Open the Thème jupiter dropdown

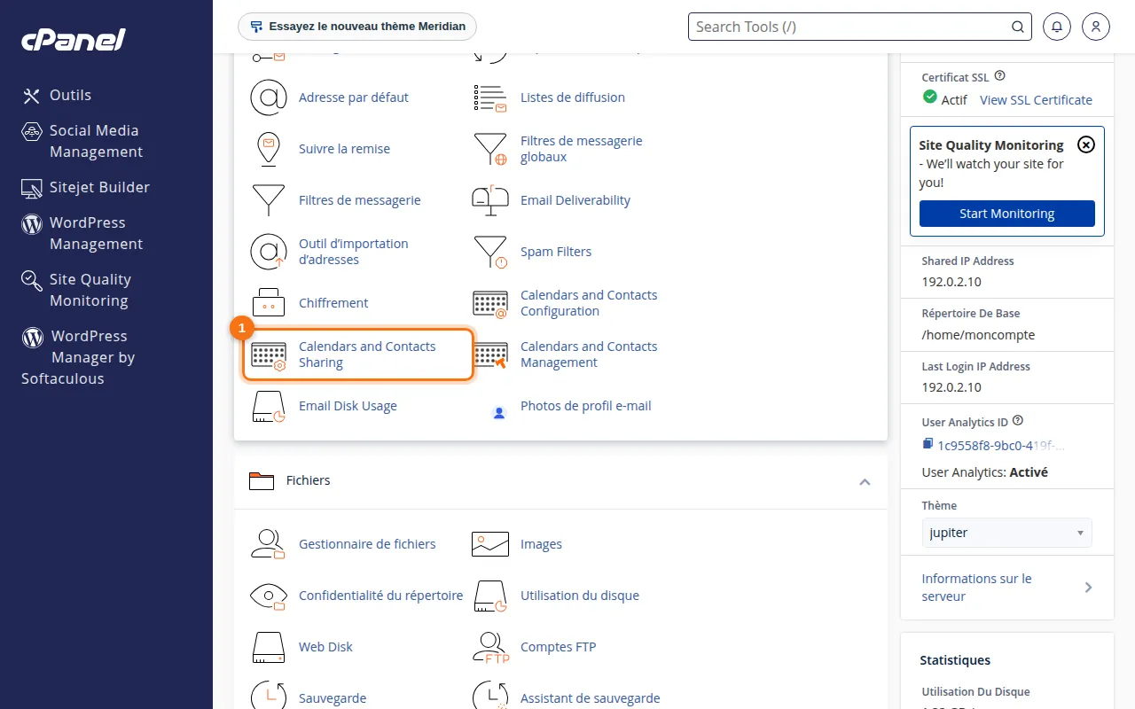[1007, 533]
